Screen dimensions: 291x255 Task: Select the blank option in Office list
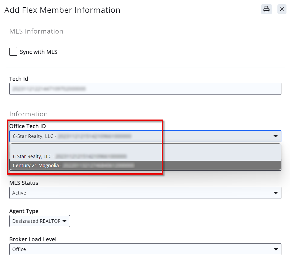145,148
